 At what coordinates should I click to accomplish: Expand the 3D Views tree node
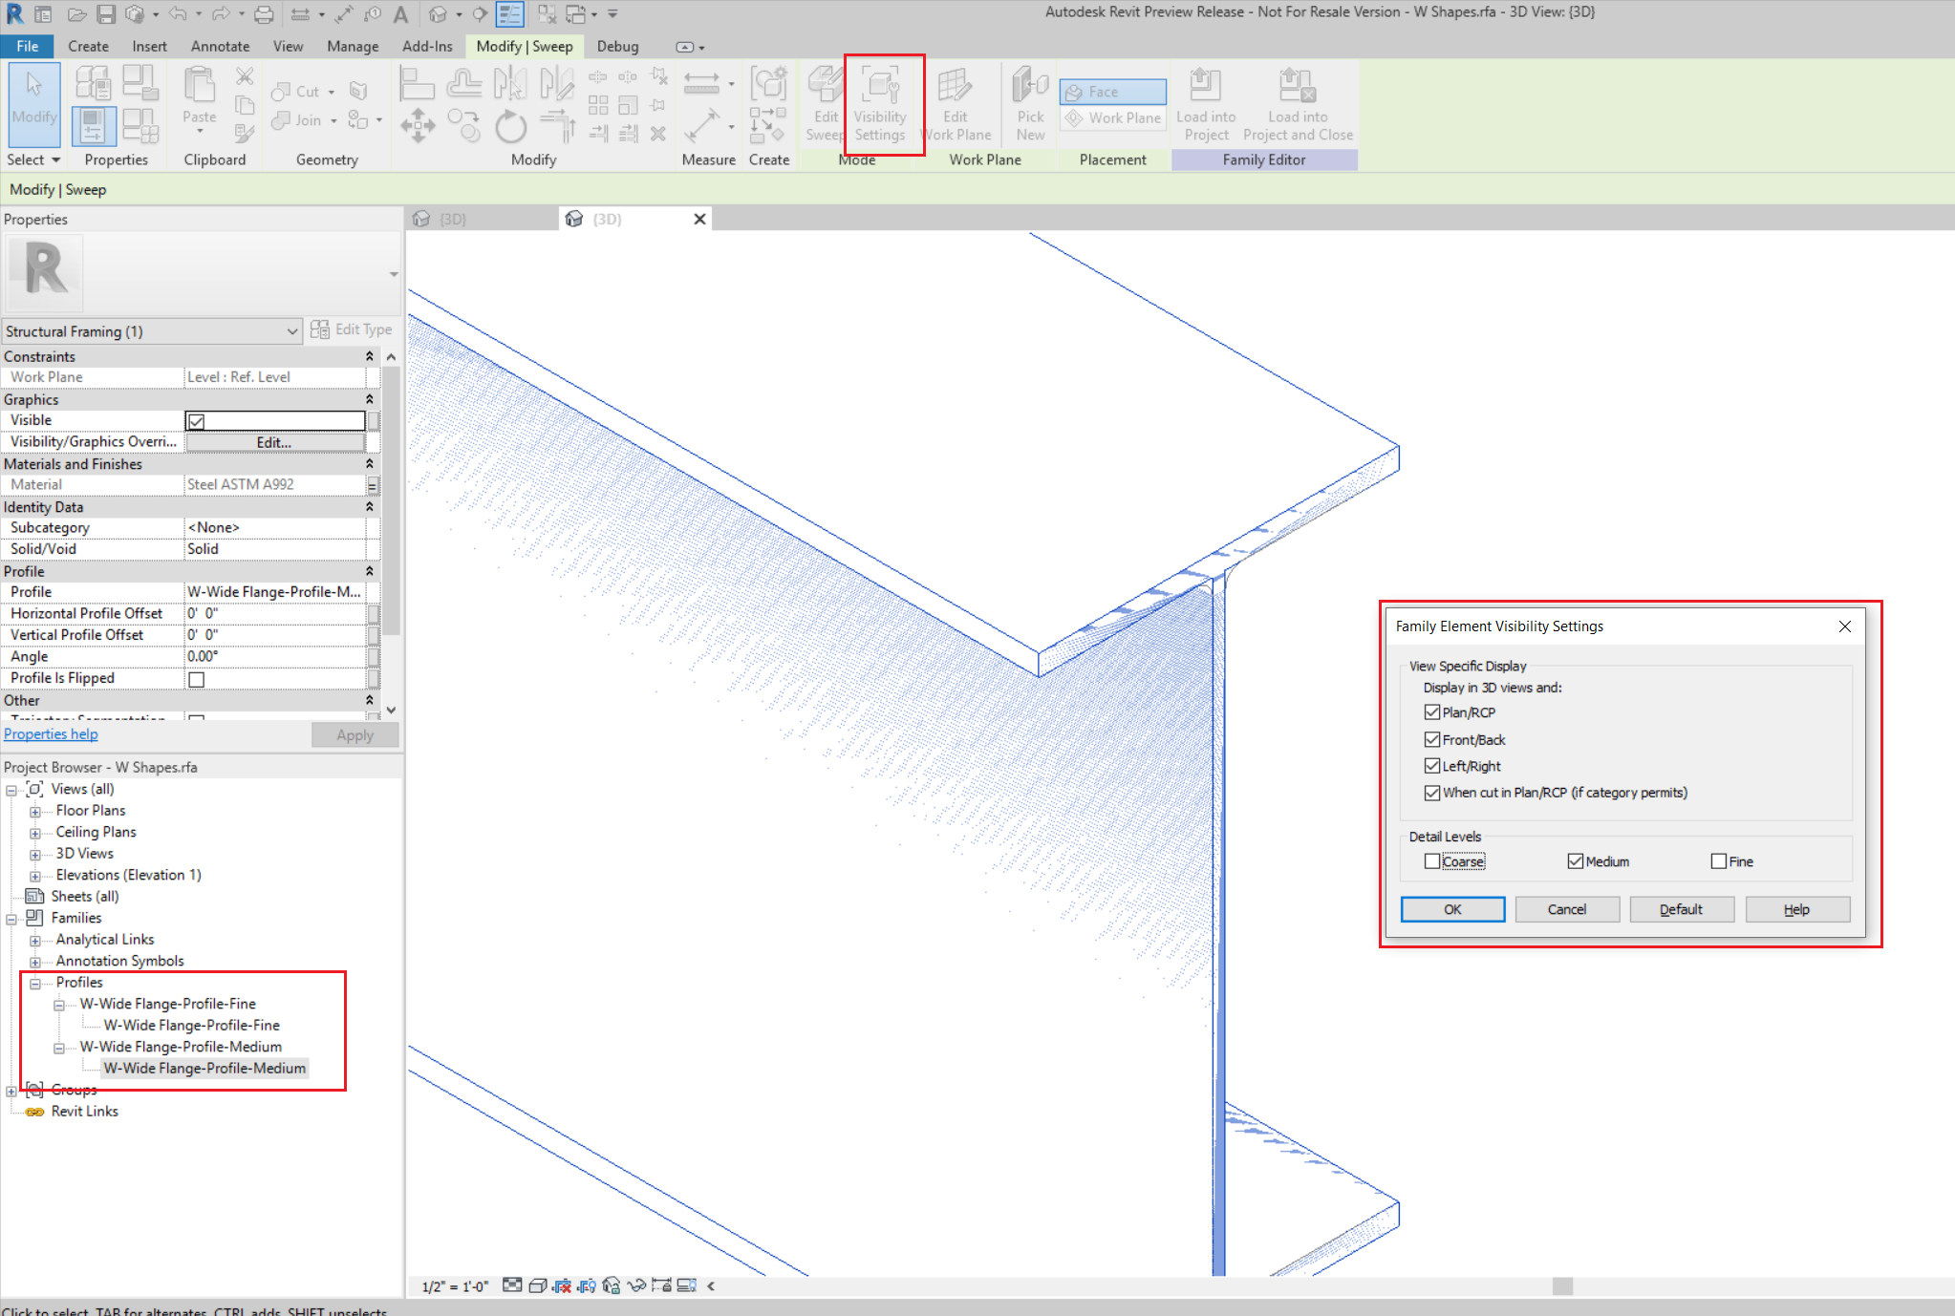pyautogui.click(x=35, y=854)
